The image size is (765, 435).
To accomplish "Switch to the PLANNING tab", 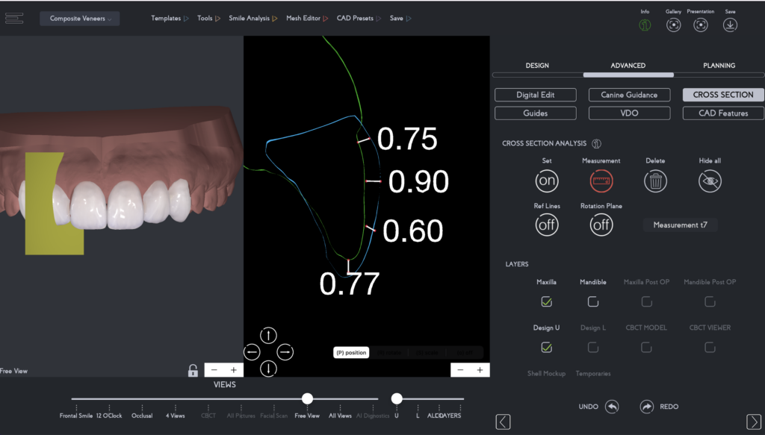I will tap(719, 66).
